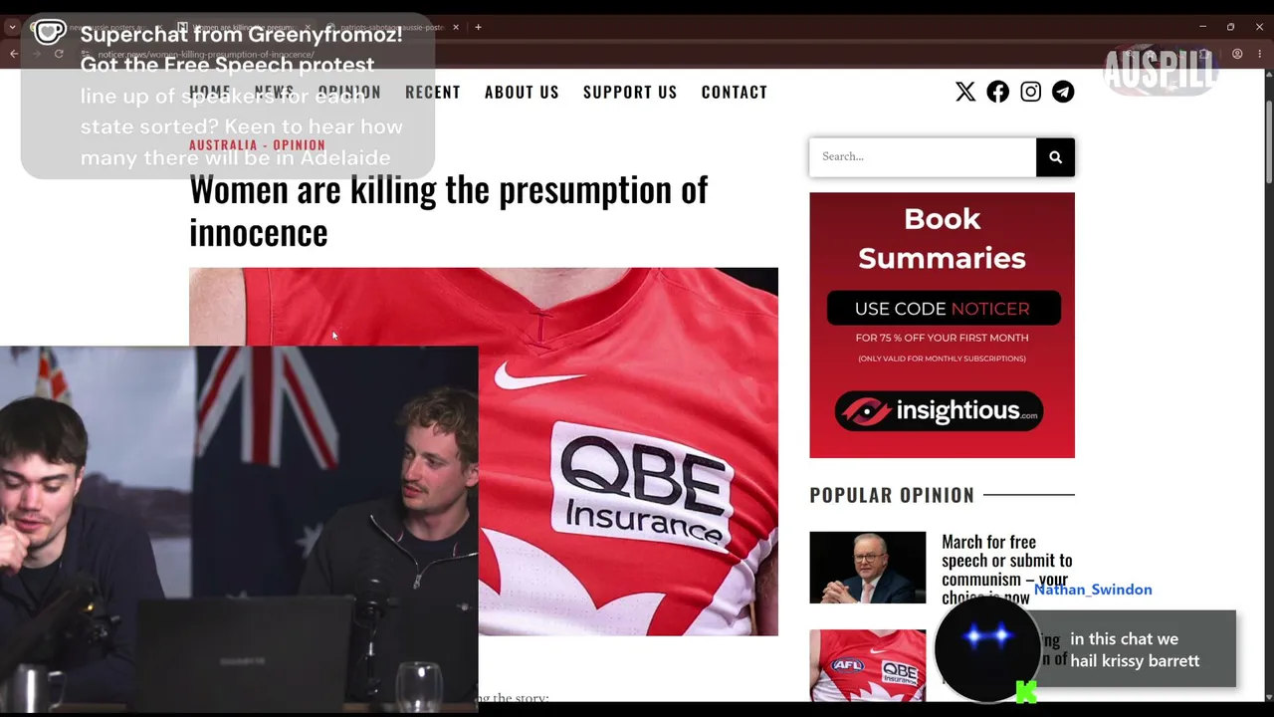Screen dimensions: 1274x717
Task: Open the ABOUT US menu item
Action: pos(522,92)
